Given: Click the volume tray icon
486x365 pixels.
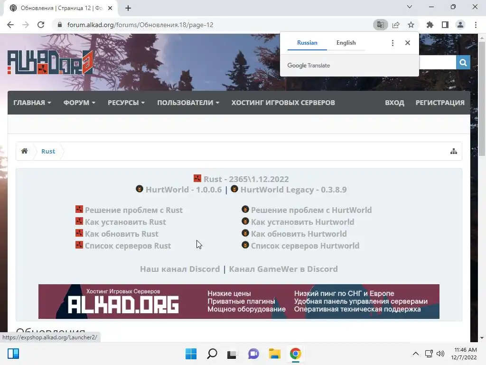Looking at the screenshot, I should point(440,354).
